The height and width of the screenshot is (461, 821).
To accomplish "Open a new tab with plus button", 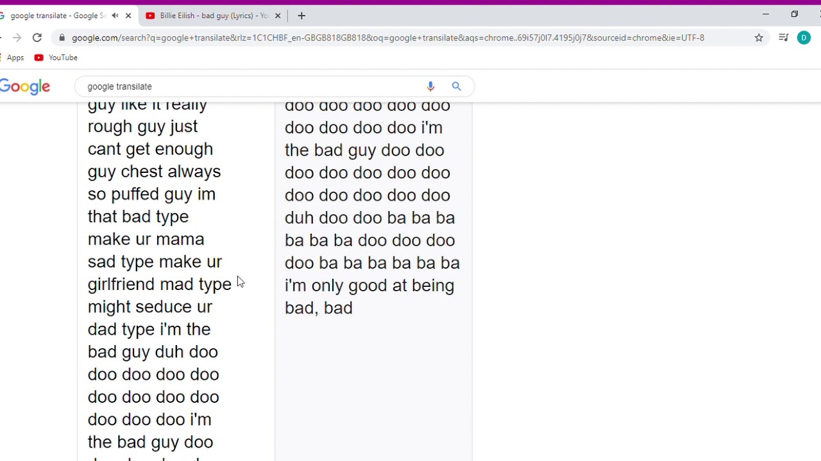I will [301, 15].
